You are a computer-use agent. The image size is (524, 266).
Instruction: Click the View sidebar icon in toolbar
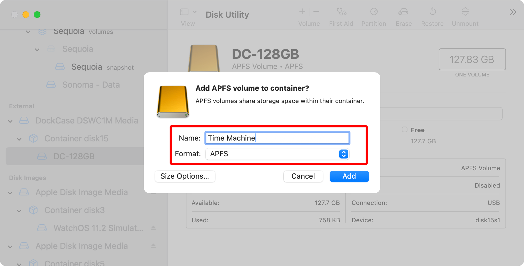pos(184,12)
